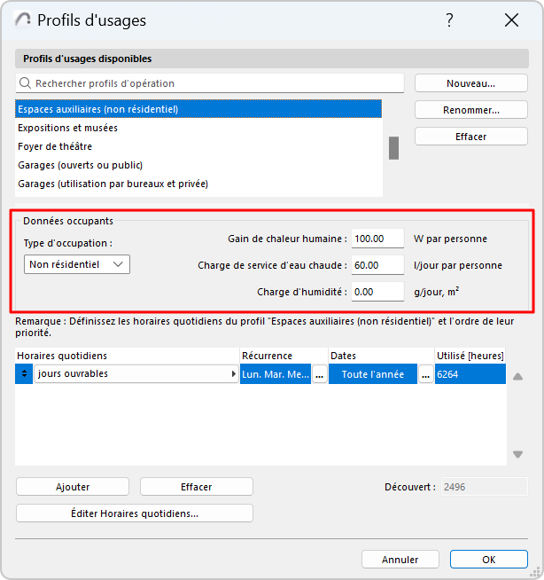The height and width of the screenshot is (580, 544).
Task: Click Ajouter to add a schedule
Action: [x=73, y=487]
